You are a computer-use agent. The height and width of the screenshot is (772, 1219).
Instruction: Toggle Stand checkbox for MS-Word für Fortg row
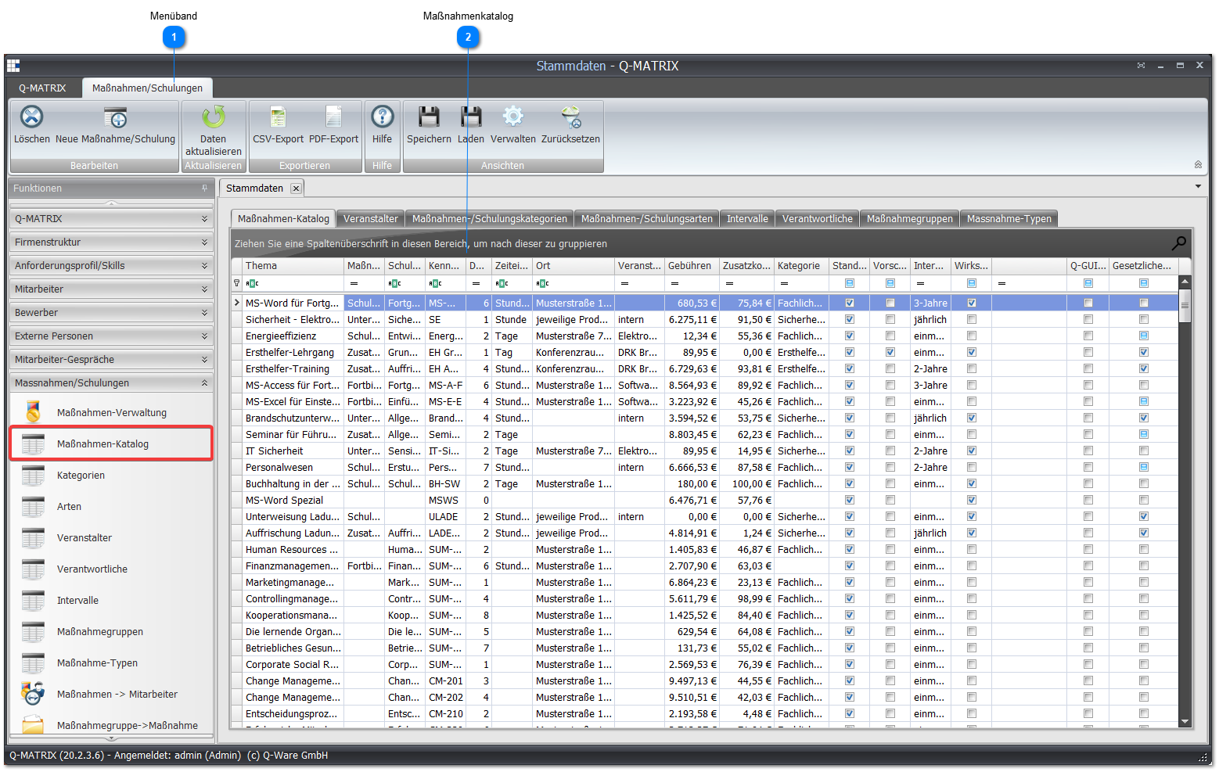850,303
